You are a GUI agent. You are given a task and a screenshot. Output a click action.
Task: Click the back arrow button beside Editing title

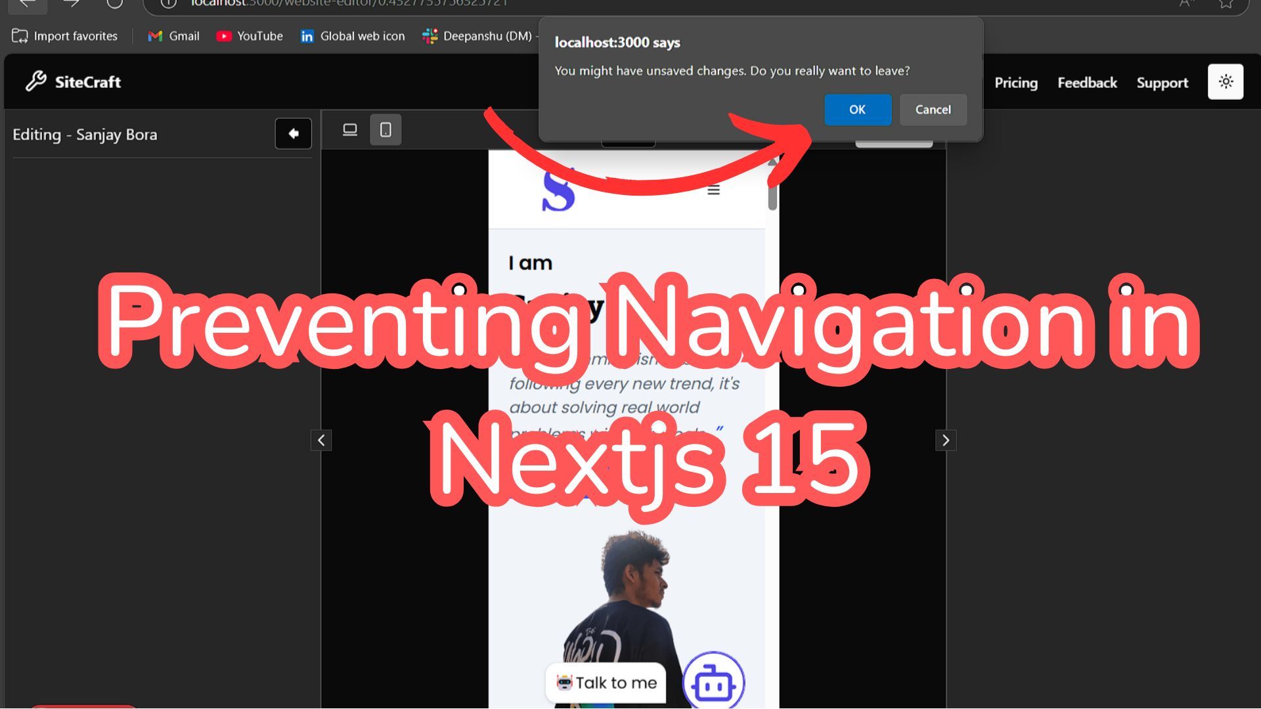[x=293, y=134]
